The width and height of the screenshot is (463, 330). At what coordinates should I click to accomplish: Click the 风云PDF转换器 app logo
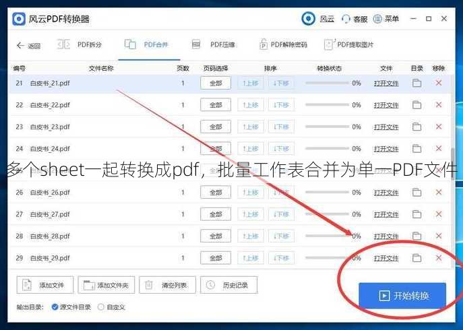[x=19, y=19]
